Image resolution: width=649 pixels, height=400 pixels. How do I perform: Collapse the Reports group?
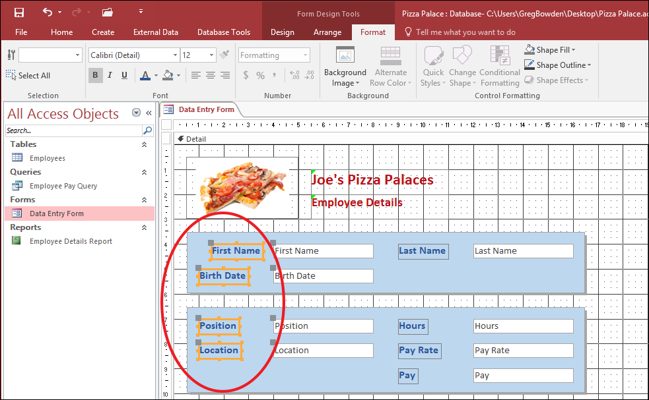144,228
